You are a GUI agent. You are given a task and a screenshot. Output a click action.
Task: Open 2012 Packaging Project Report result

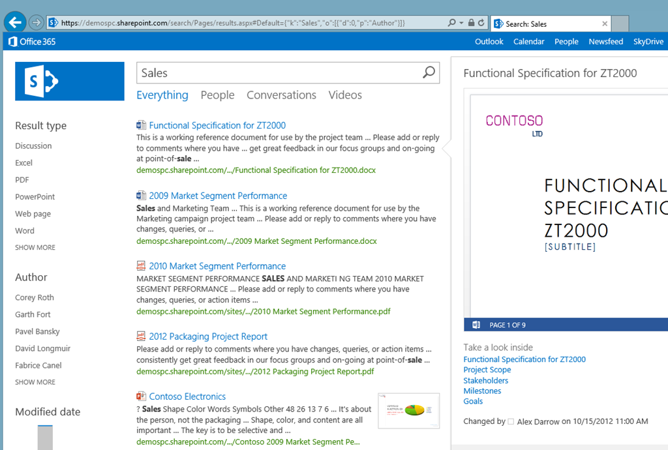208,337
